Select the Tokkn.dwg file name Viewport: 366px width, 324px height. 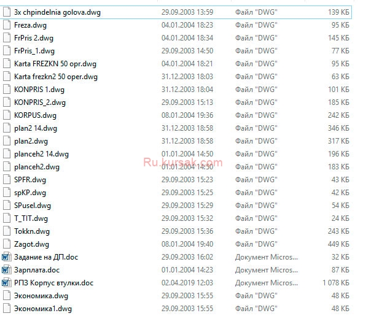32,231
